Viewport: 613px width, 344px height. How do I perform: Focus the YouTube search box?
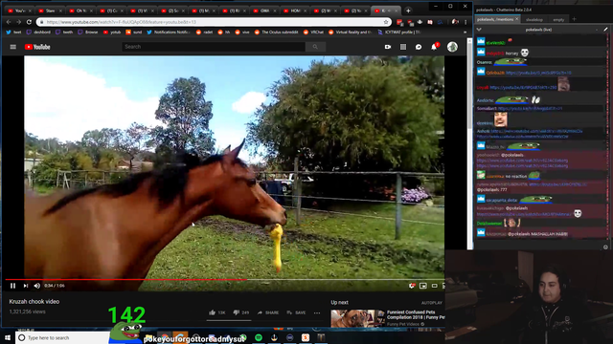[x=214, y=47]
